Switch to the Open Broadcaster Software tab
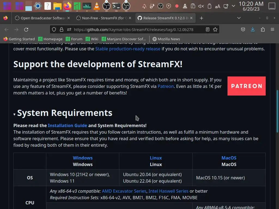This screenshot has width=279, height=209. coord(43,18)
